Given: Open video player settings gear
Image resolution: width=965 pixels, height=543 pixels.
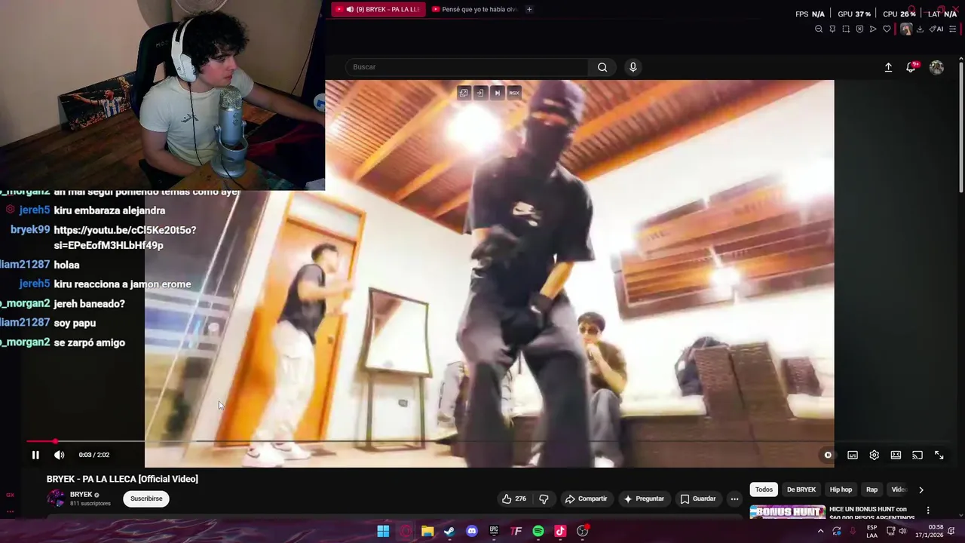Looking at the screenshot, I should coord(875,455).
